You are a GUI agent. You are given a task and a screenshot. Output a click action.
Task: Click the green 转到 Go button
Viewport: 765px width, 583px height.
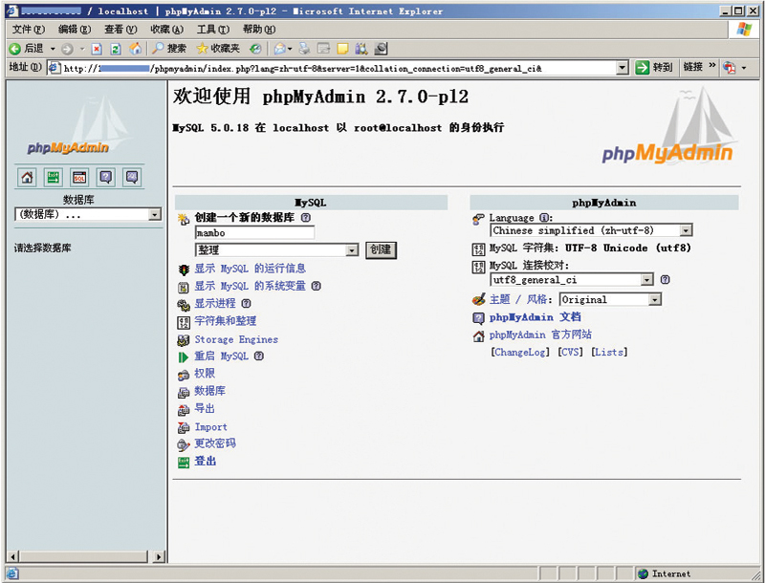pyautogui.click(x=654, y=67)
